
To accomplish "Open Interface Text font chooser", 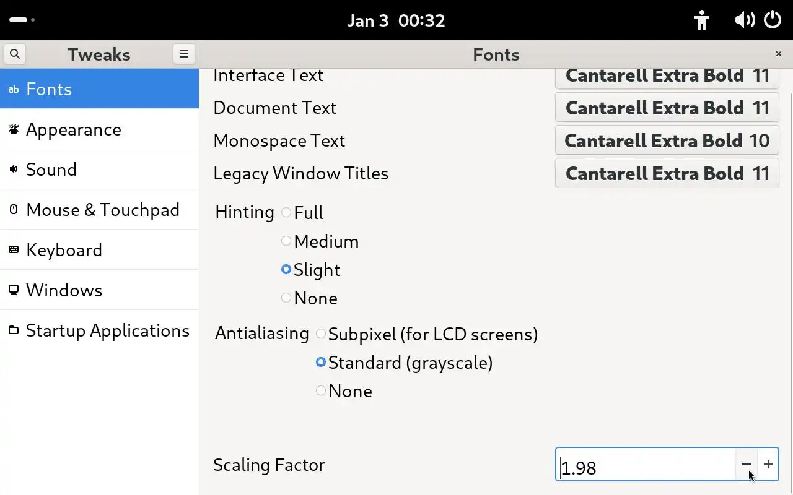I will click(x=667, y=77).
